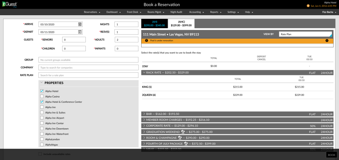Uncheck Alpha Hotel & Conference Center

(x=42, y=102)
